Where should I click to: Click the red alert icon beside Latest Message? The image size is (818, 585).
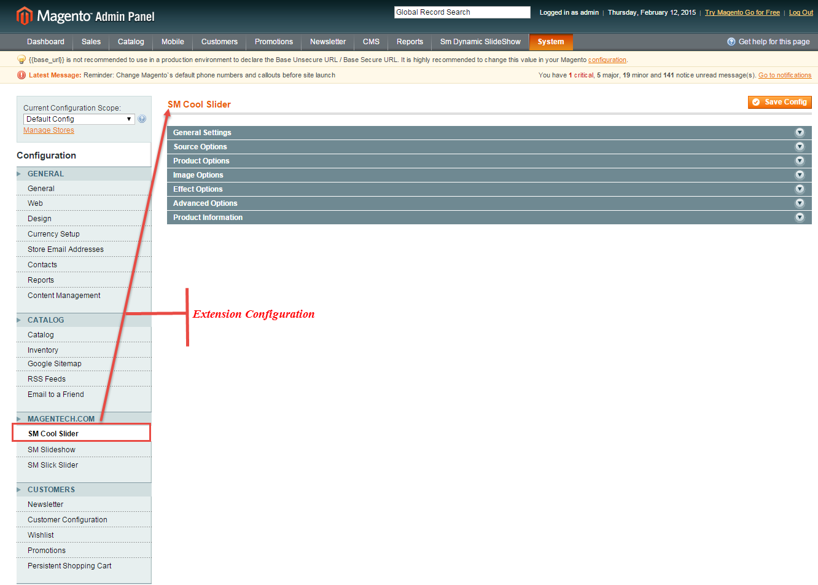pos(21,75)
